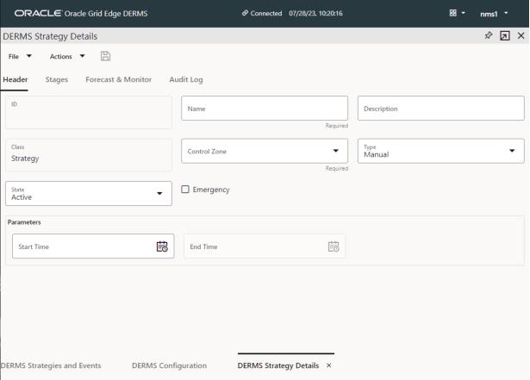Viewport: 530px width, 380px height.
Task: Close the DERMS Strategy Details panel header
Action: (x=521, y=35)
